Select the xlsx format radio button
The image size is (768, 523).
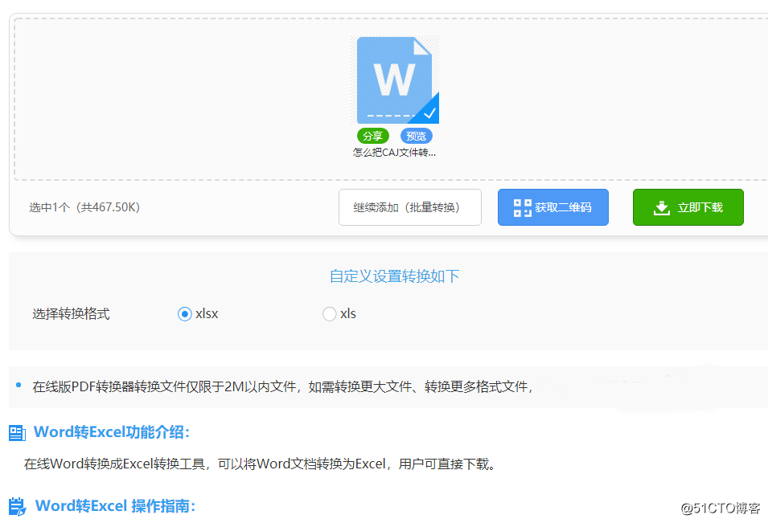click(185, 314)
